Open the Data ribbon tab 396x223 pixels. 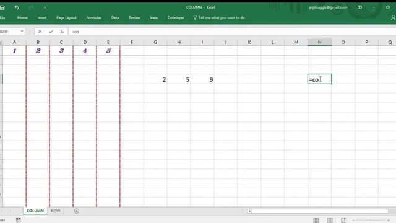pyautogui.click(x=115, y=18)
